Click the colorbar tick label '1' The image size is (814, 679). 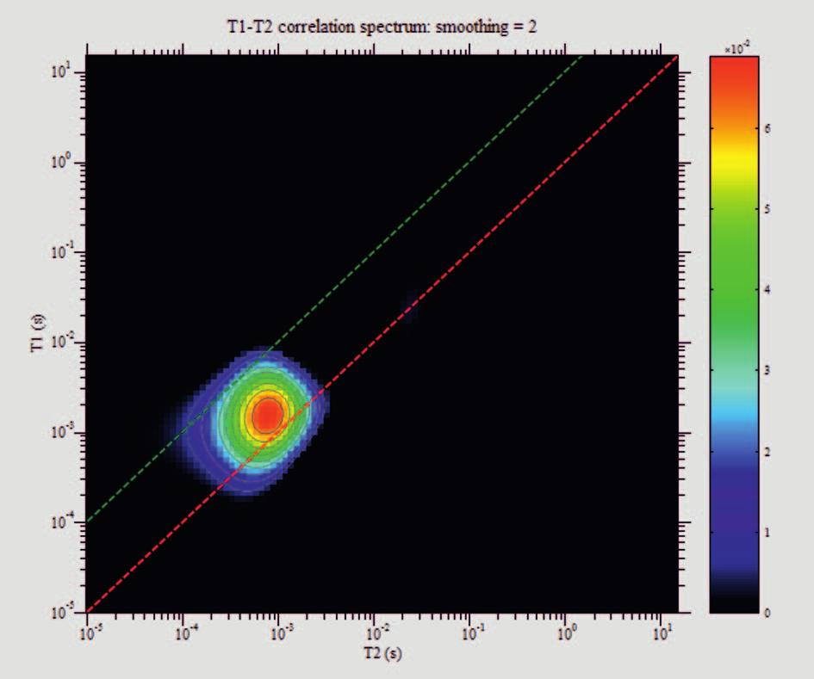point(767,533)
